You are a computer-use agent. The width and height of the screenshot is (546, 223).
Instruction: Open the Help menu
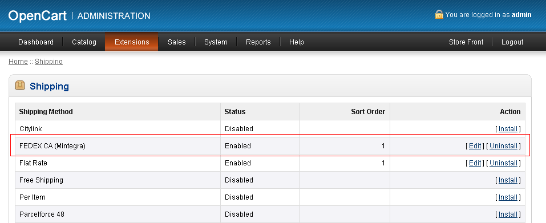[x=296, y=42]
